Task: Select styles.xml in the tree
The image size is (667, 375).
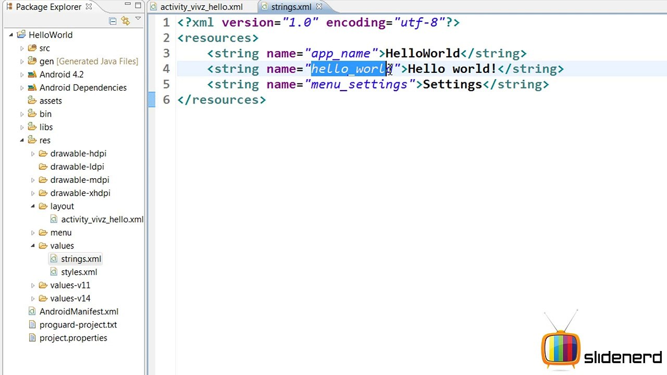Action: (79, 272)
